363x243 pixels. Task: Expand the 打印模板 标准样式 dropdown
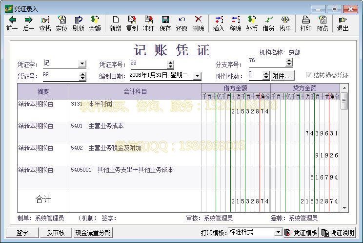[278, 232]
